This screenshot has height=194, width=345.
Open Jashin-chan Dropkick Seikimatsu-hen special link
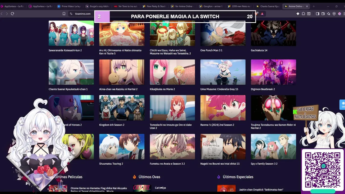[x=261, y=190]
